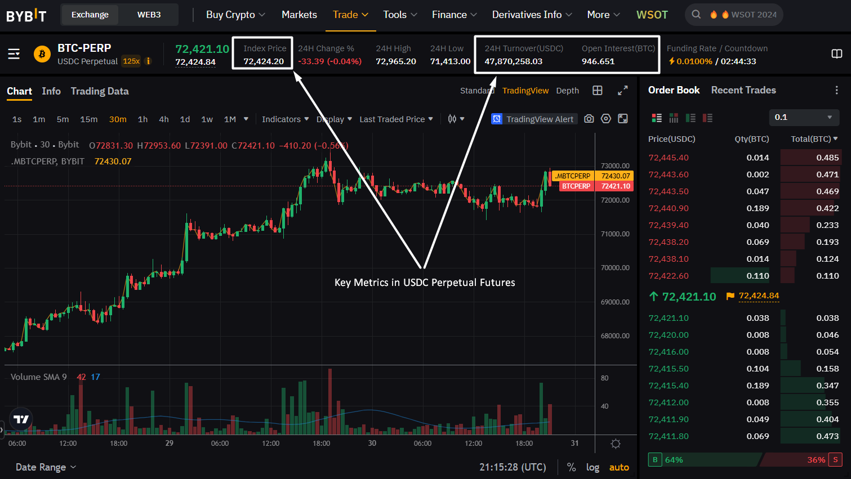This screenshot has height=479, width=851.
Task: Click the orange Bitcoin coin icon
Action: (42, 54)
